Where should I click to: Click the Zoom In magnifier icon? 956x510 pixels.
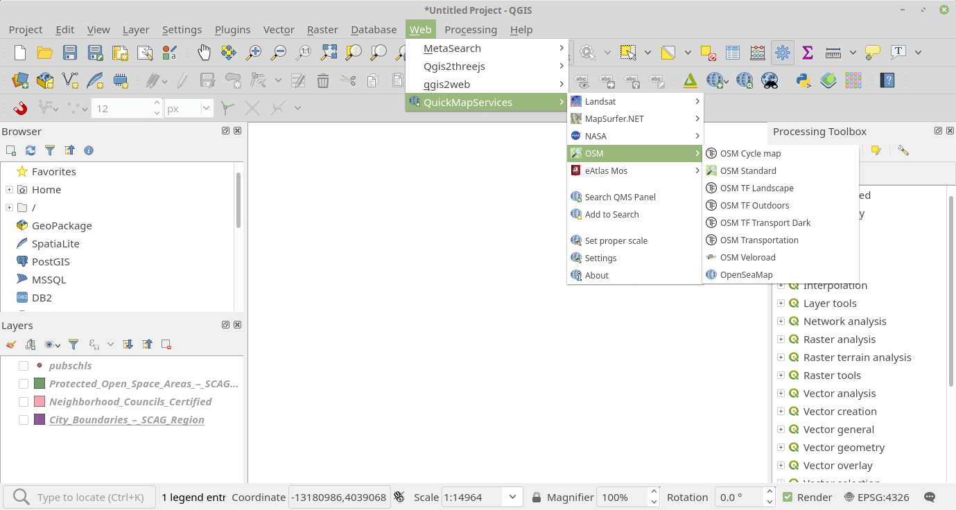tap(254, 53)
